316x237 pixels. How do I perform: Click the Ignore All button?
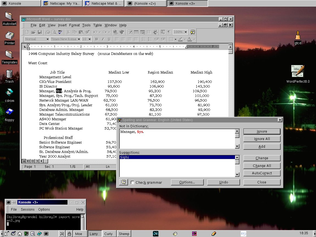(x=262, y=139)
